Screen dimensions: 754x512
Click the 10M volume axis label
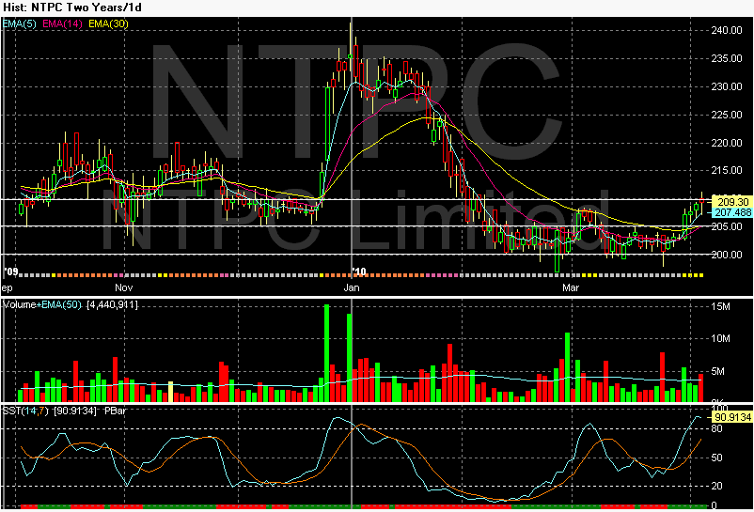pos(720,339)
